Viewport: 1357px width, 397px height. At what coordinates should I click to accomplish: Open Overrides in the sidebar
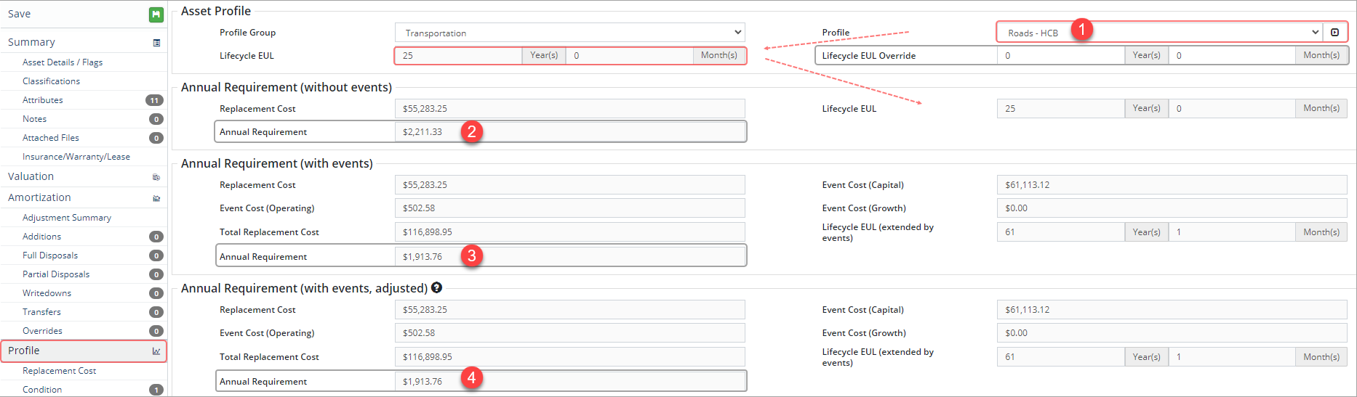pos(42,331)
